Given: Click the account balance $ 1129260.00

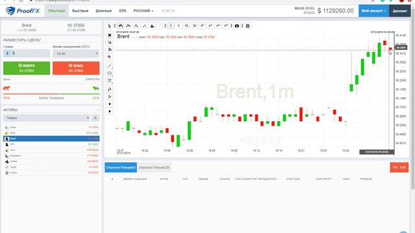Looking at the screenshot, I should (x=336, y=11).
